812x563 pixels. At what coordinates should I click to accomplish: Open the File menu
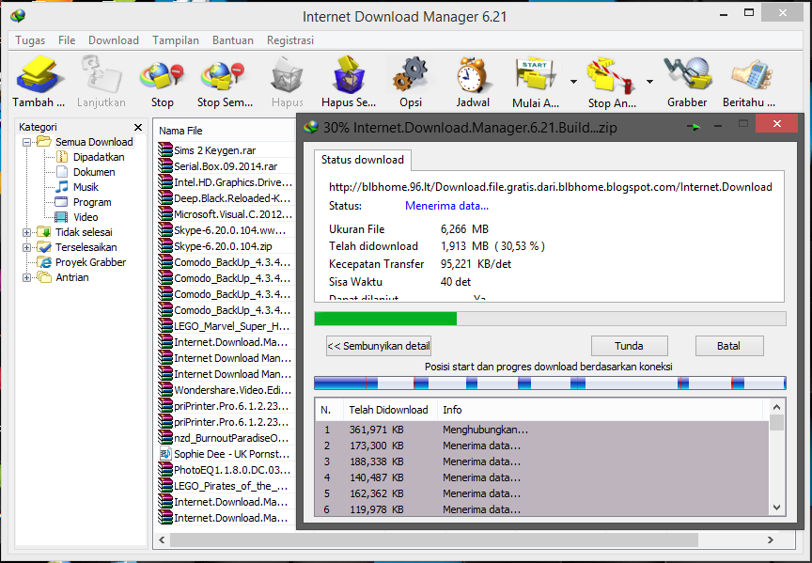pyautogui.click(x=67, y=40)
